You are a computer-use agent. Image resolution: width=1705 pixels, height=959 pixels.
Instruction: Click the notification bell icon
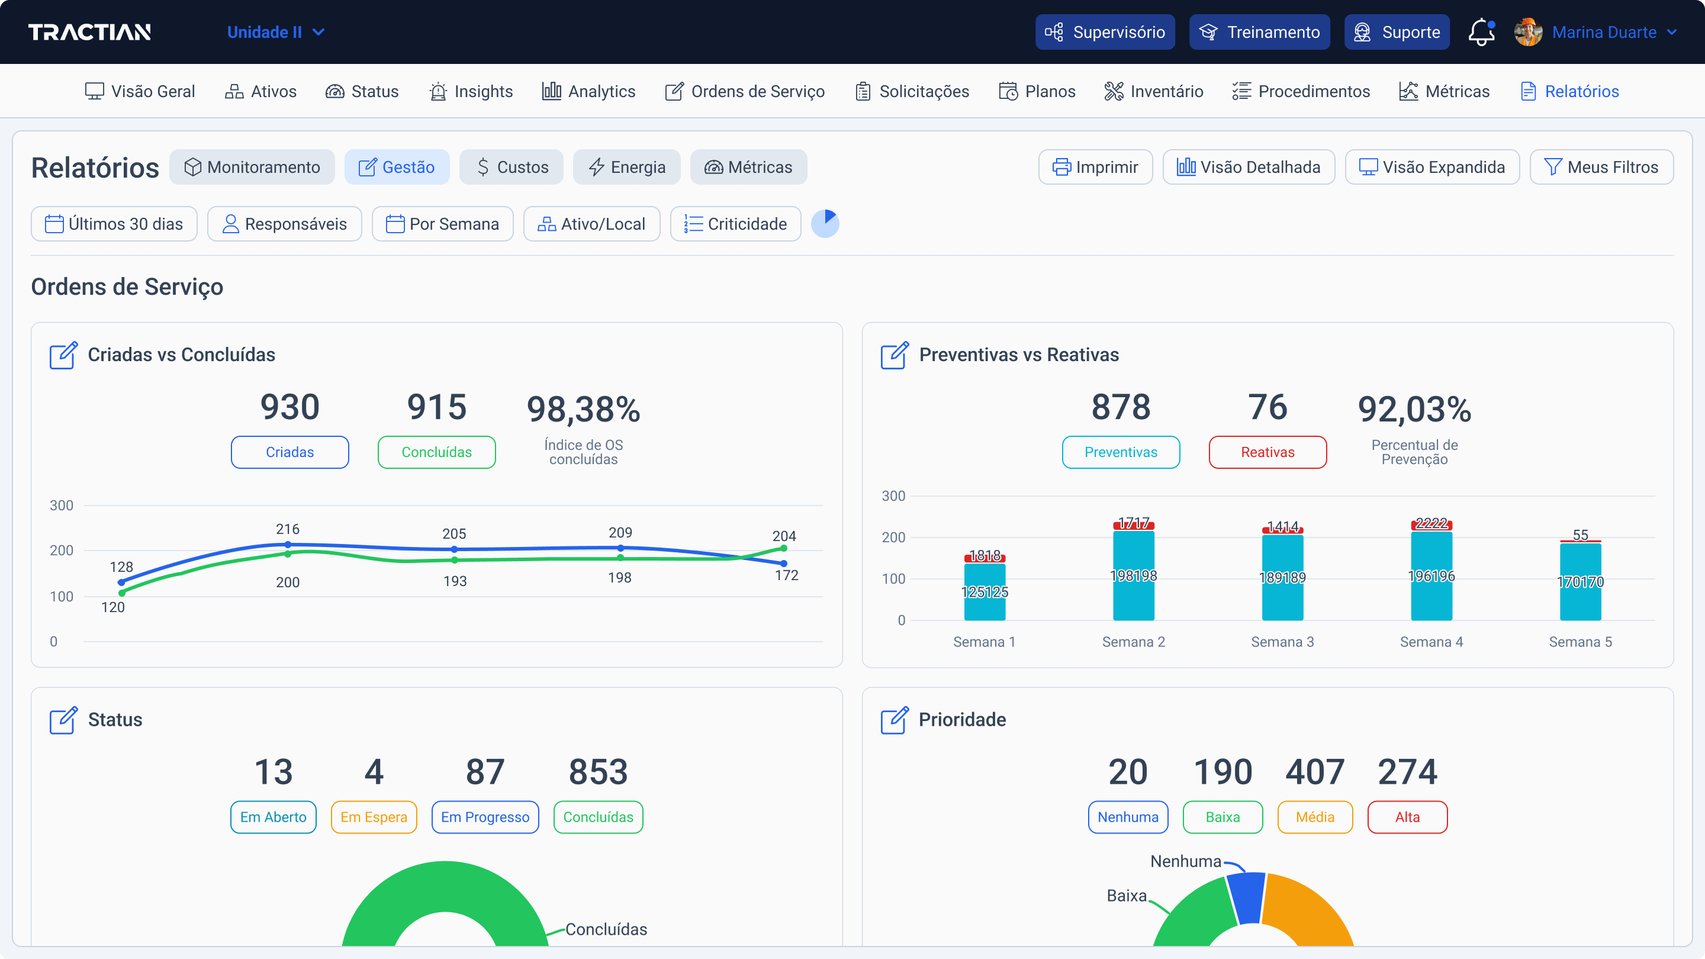point(1481,32)
